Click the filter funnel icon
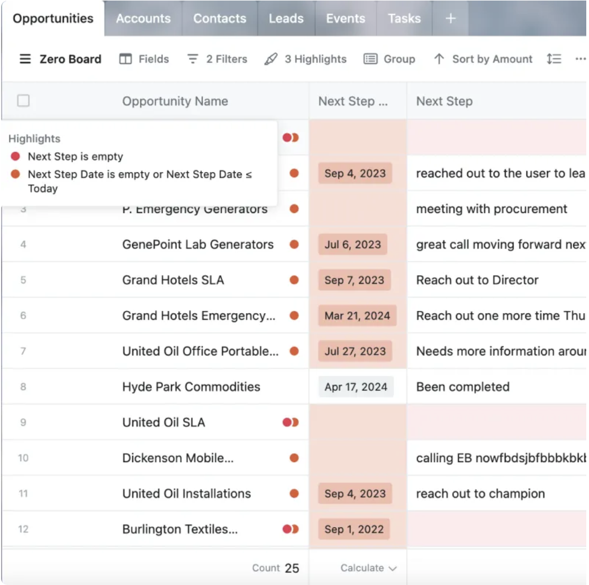This screenshot has height=585, width=589. click(x=193, y=59)
